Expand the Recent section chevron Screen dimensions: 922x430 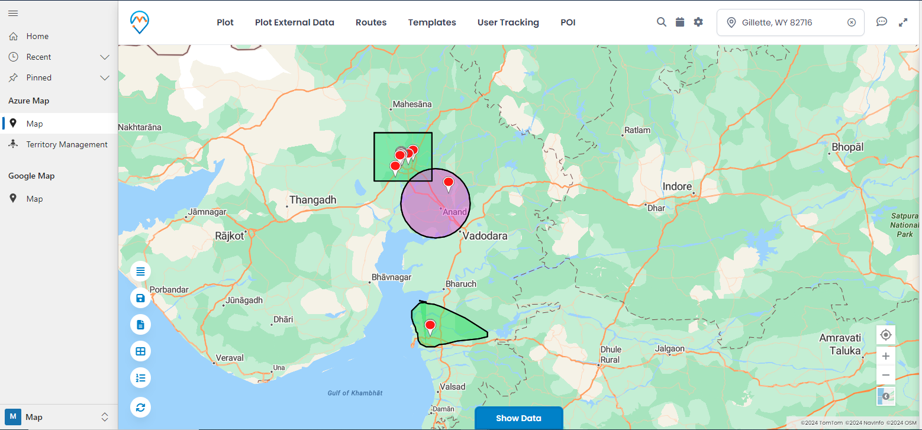pos(105,57)
